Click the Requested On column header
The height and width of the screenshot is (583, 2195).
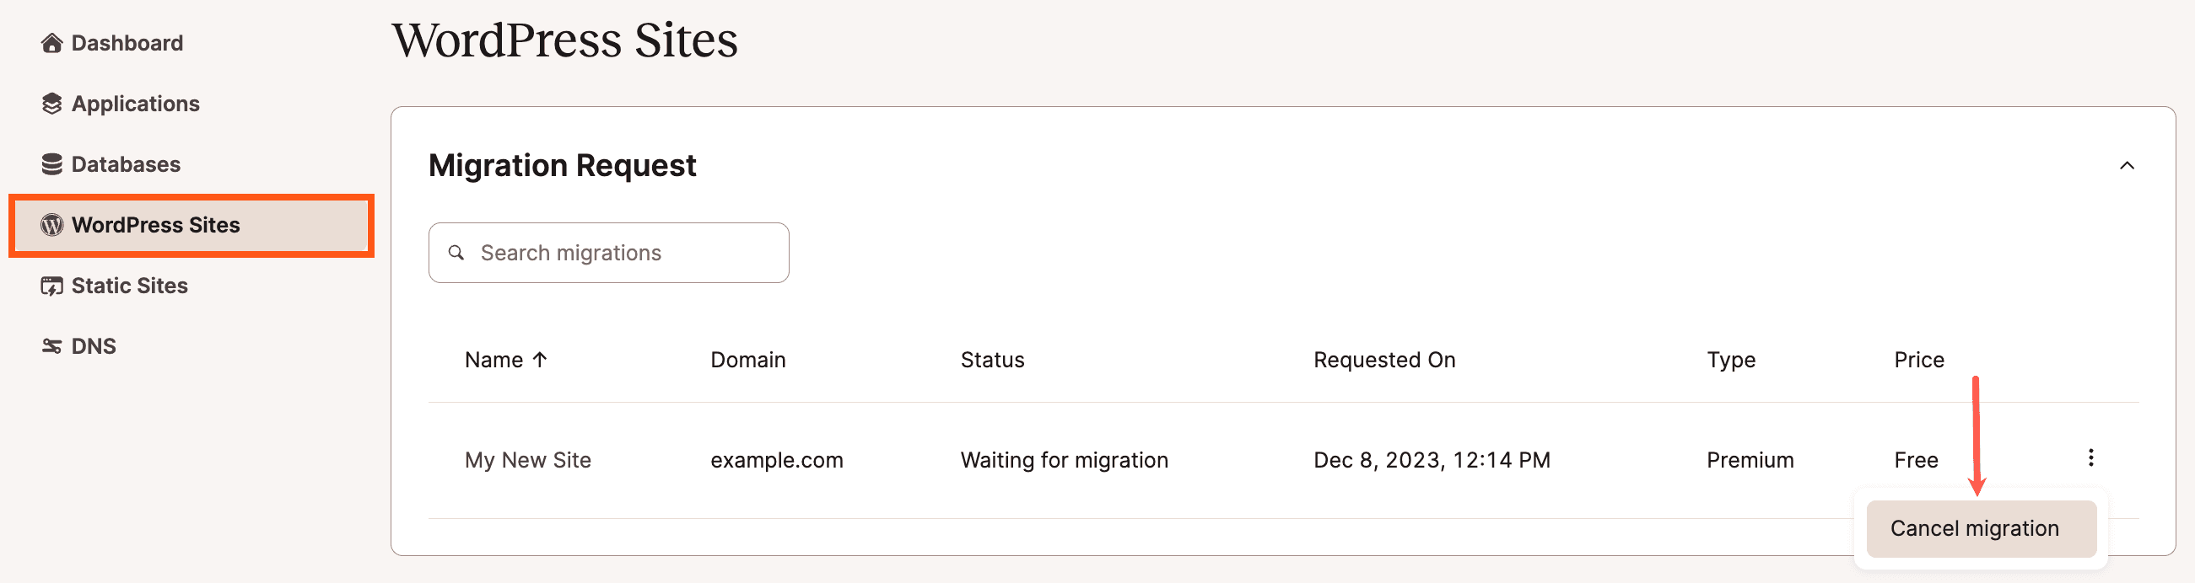(1383, 360)
